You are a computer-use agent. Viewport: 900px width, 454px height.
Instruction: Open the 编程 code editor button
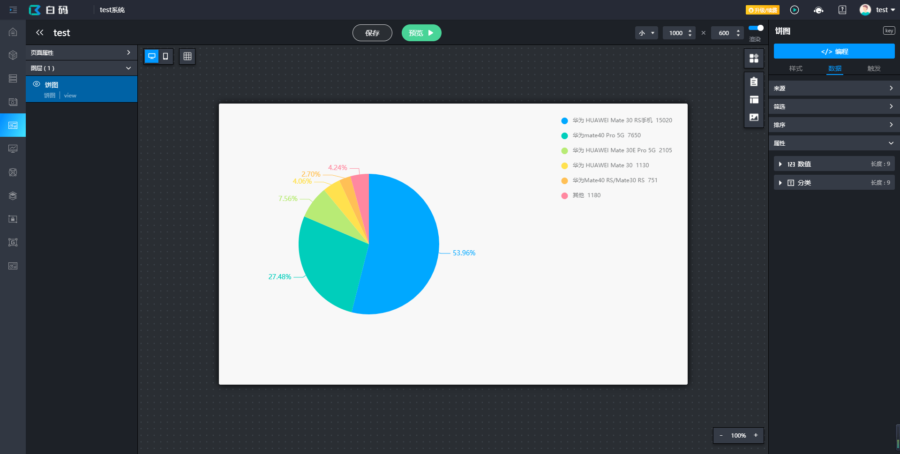tap(834, 51)
